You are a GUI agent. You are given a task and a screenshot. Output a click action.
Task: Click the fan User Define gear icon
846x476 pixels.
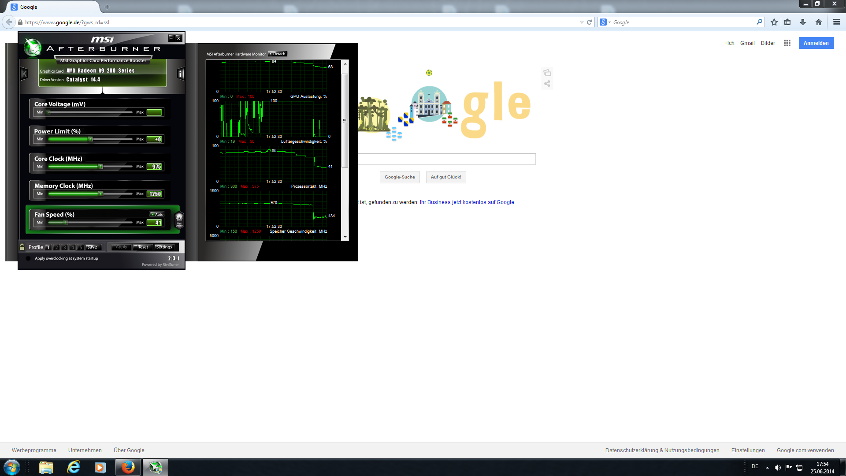[179, 219]
